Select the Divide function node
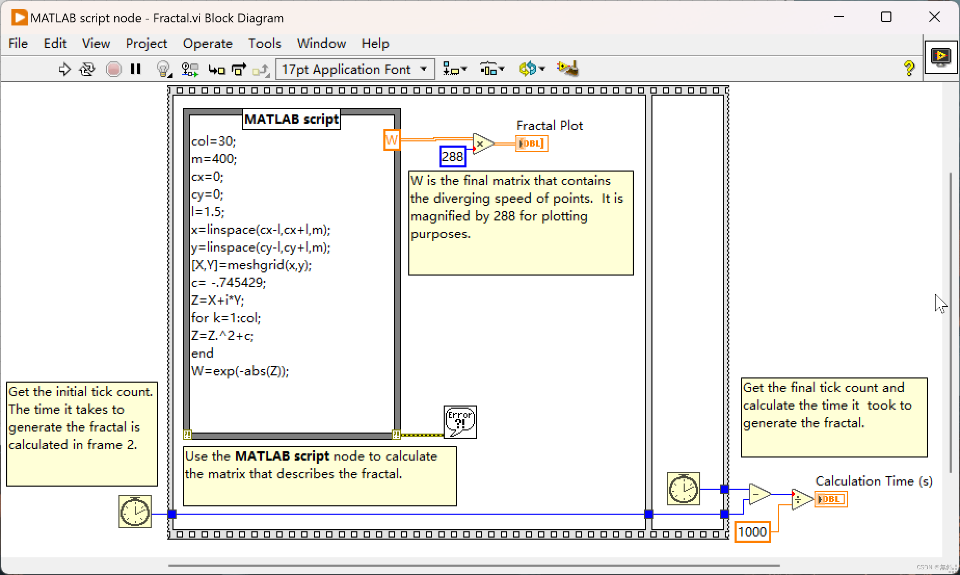The height and width of the screenshot is (575, 960). (802, 500)
